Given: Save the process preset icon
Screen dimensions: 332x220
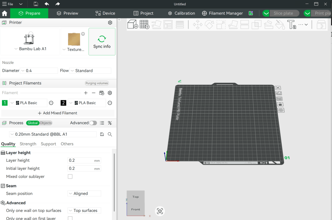Looking at the screenshot, I should (x=102, y=134).
